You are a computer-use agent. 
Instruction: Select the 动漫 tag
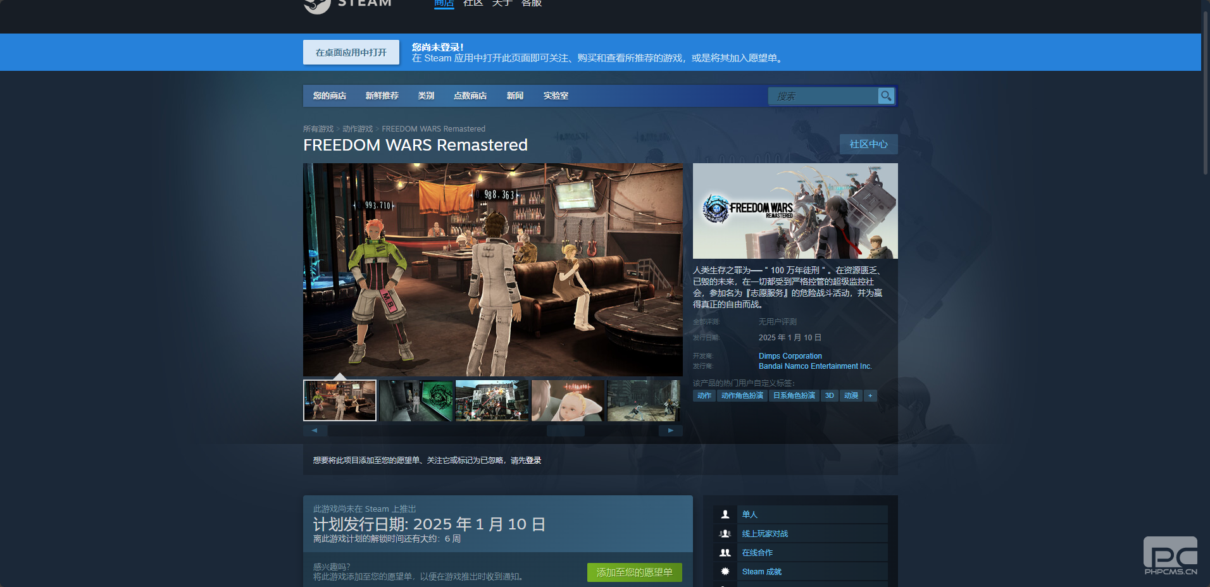851,396
